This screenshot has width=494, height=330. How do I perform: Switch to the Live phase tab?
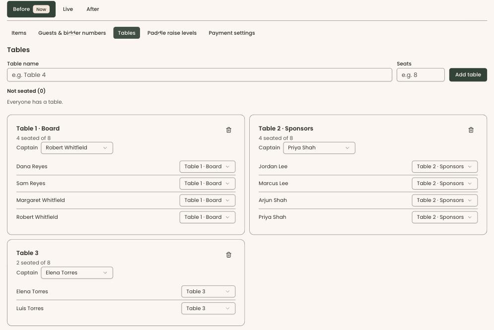(68, 9)
